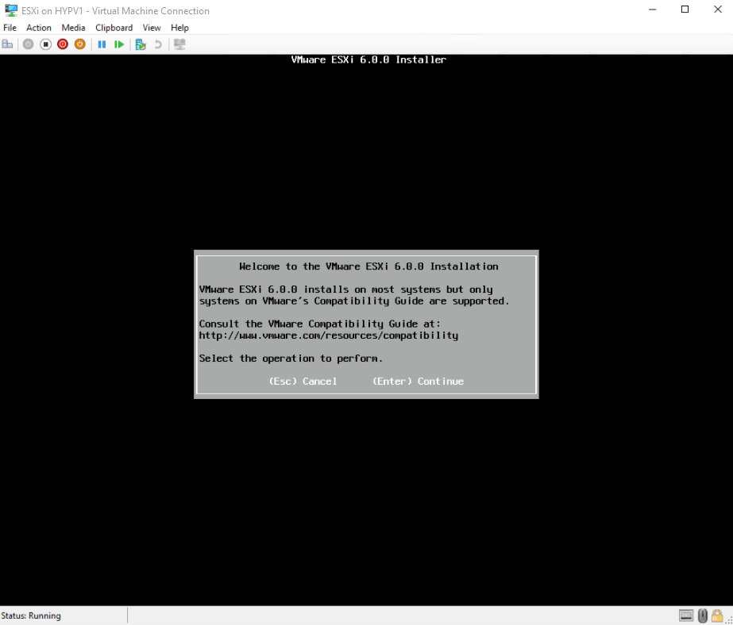Screen dimensions: 733x625
Task: Click the greyed-out Start VM toolbar icon
Action: (x=28, y=44)
